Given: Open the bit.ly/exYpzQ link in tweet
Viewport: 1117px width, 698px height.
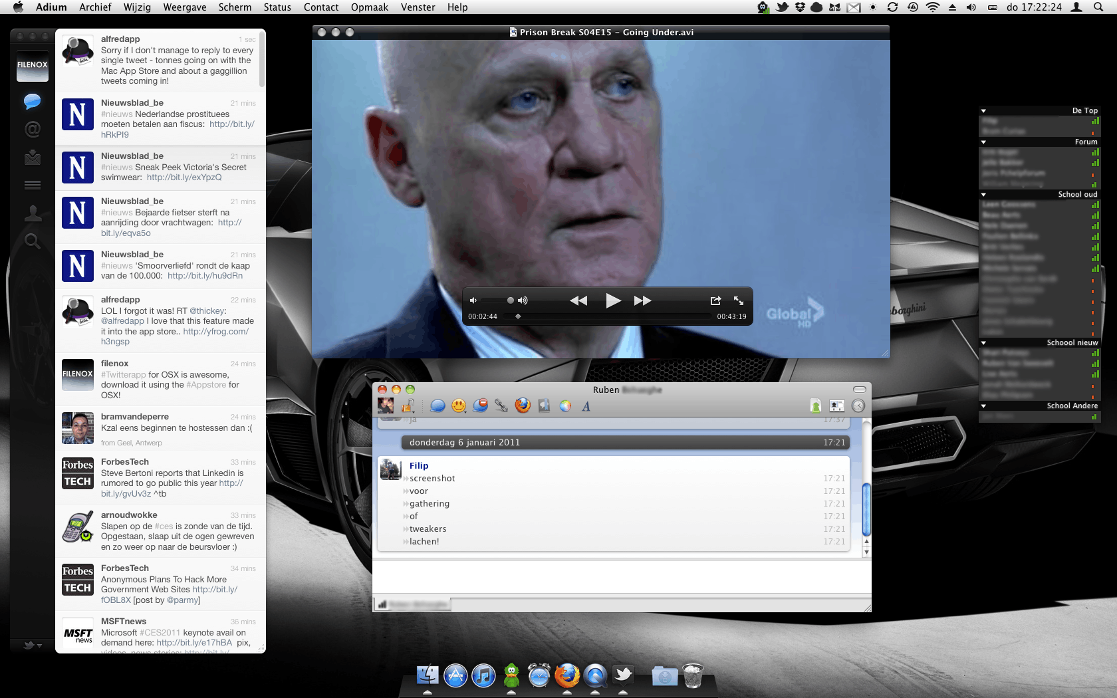Looking at the screenshot, I should (184, 177).
